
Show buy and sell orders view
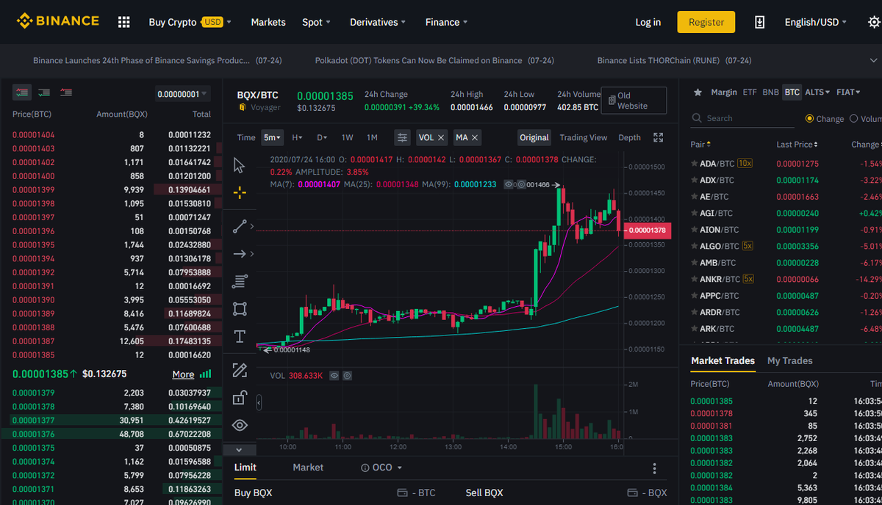21,92
